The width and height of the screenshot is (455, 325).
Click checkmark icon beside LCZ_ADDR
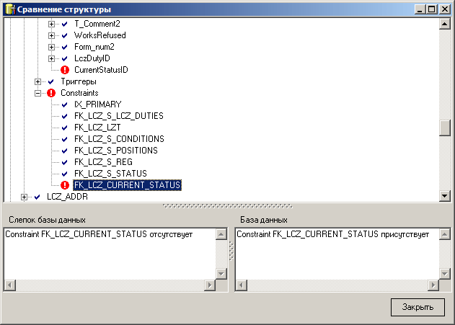[x=37, y=197]
